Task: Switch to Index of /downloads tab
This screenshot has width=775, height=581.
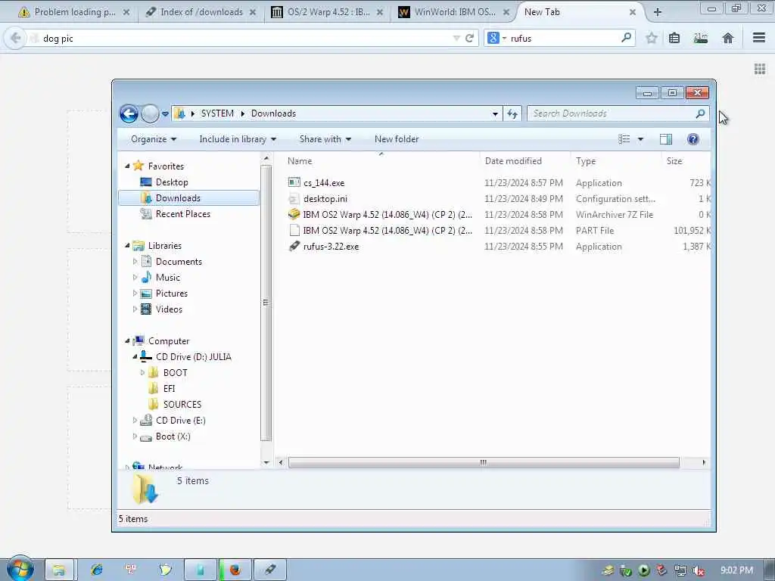Action: (201, 12)
